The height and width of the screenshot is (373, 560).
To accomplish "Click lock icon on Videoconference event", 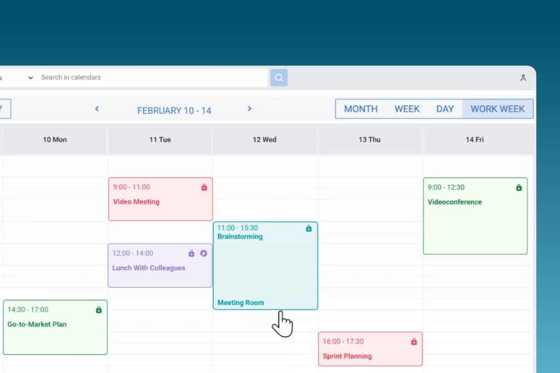I will [518, 187].
